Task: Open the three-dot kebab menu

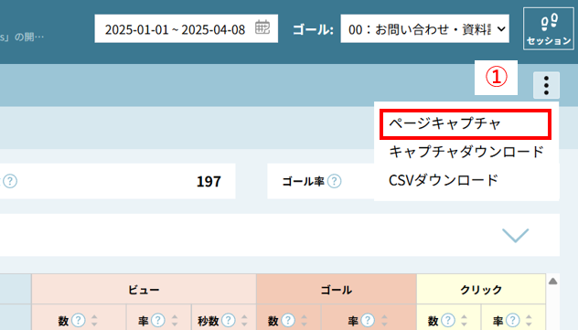Action: [546, 85]
